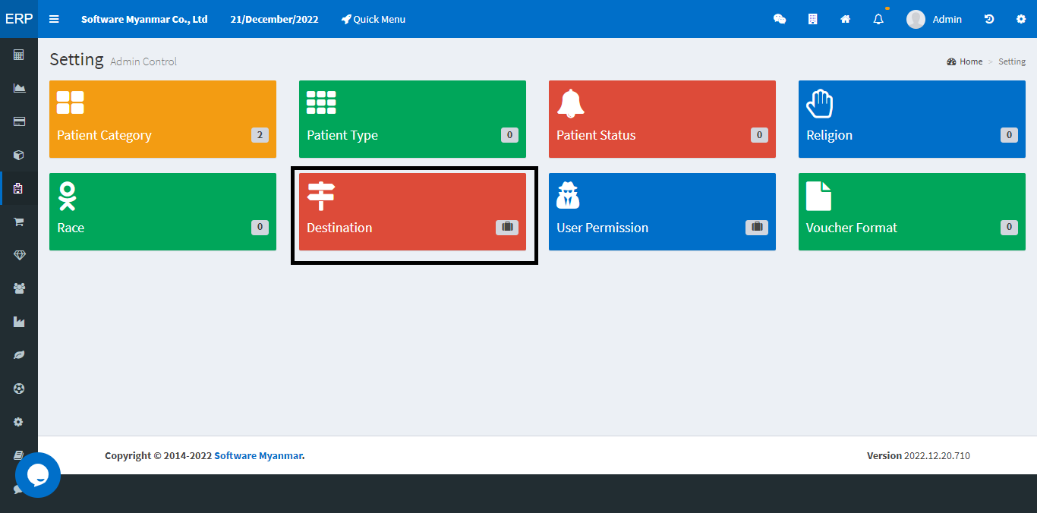Open the area chart module in sidebar
This screenshot has width=1037, height=513.
[x=19, y=88]
